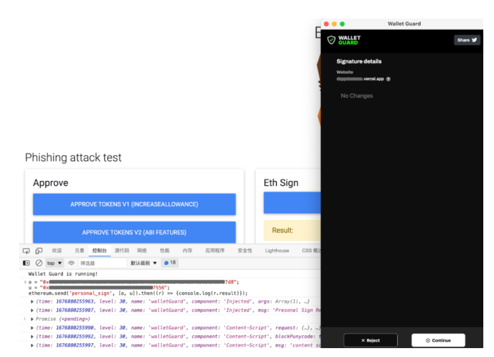Click the "Approve" card heading
The image size is (494, 357).
(51, 183)
